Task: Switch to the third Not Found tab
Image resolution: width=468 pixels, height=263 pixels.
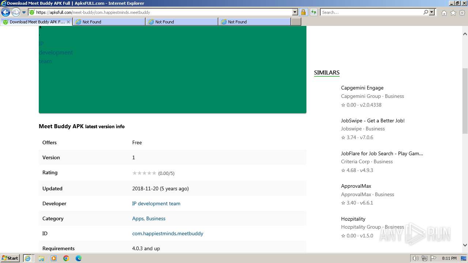Action: click(x=254, y=22)
